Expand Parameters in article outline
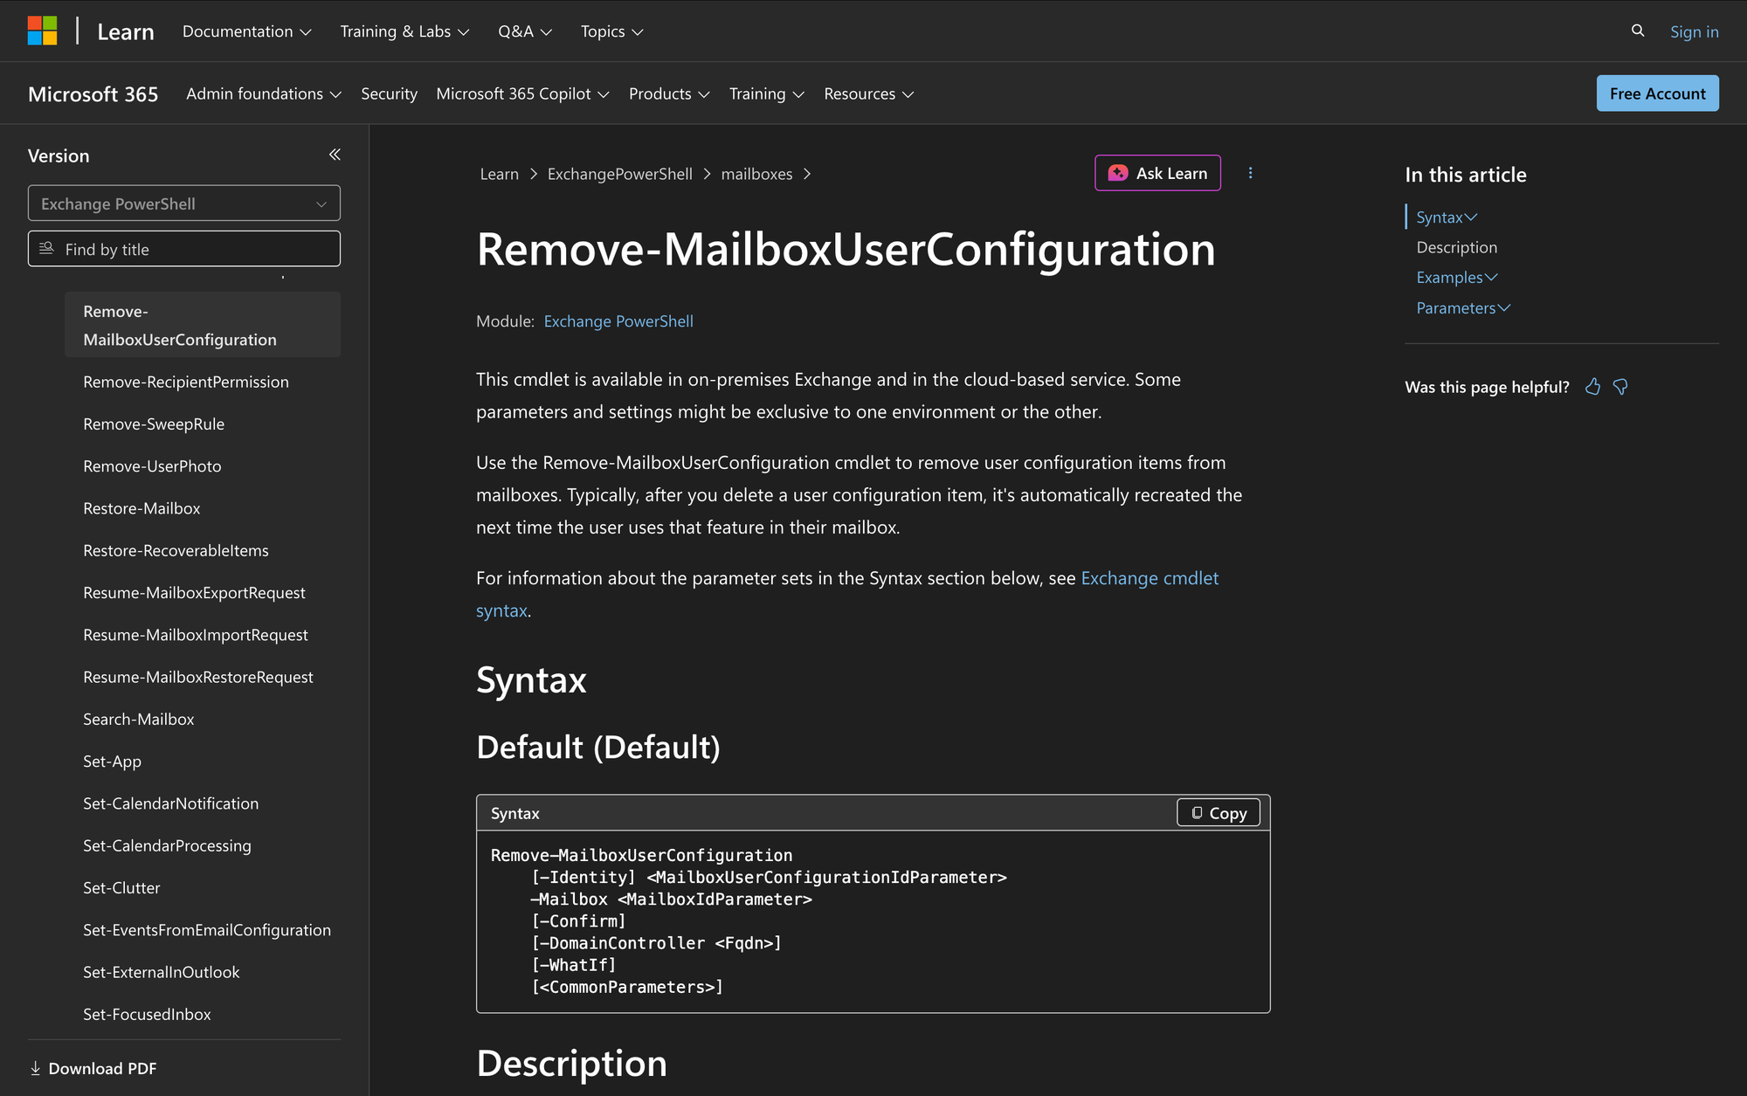 click(x=1463, y=308)
